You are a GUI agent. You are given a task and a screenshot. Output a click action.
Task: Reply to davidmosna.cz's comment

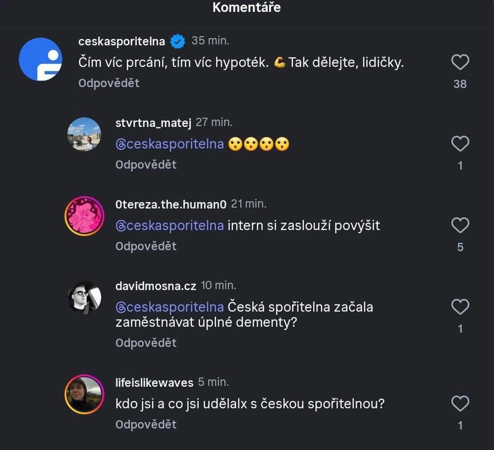146,343
